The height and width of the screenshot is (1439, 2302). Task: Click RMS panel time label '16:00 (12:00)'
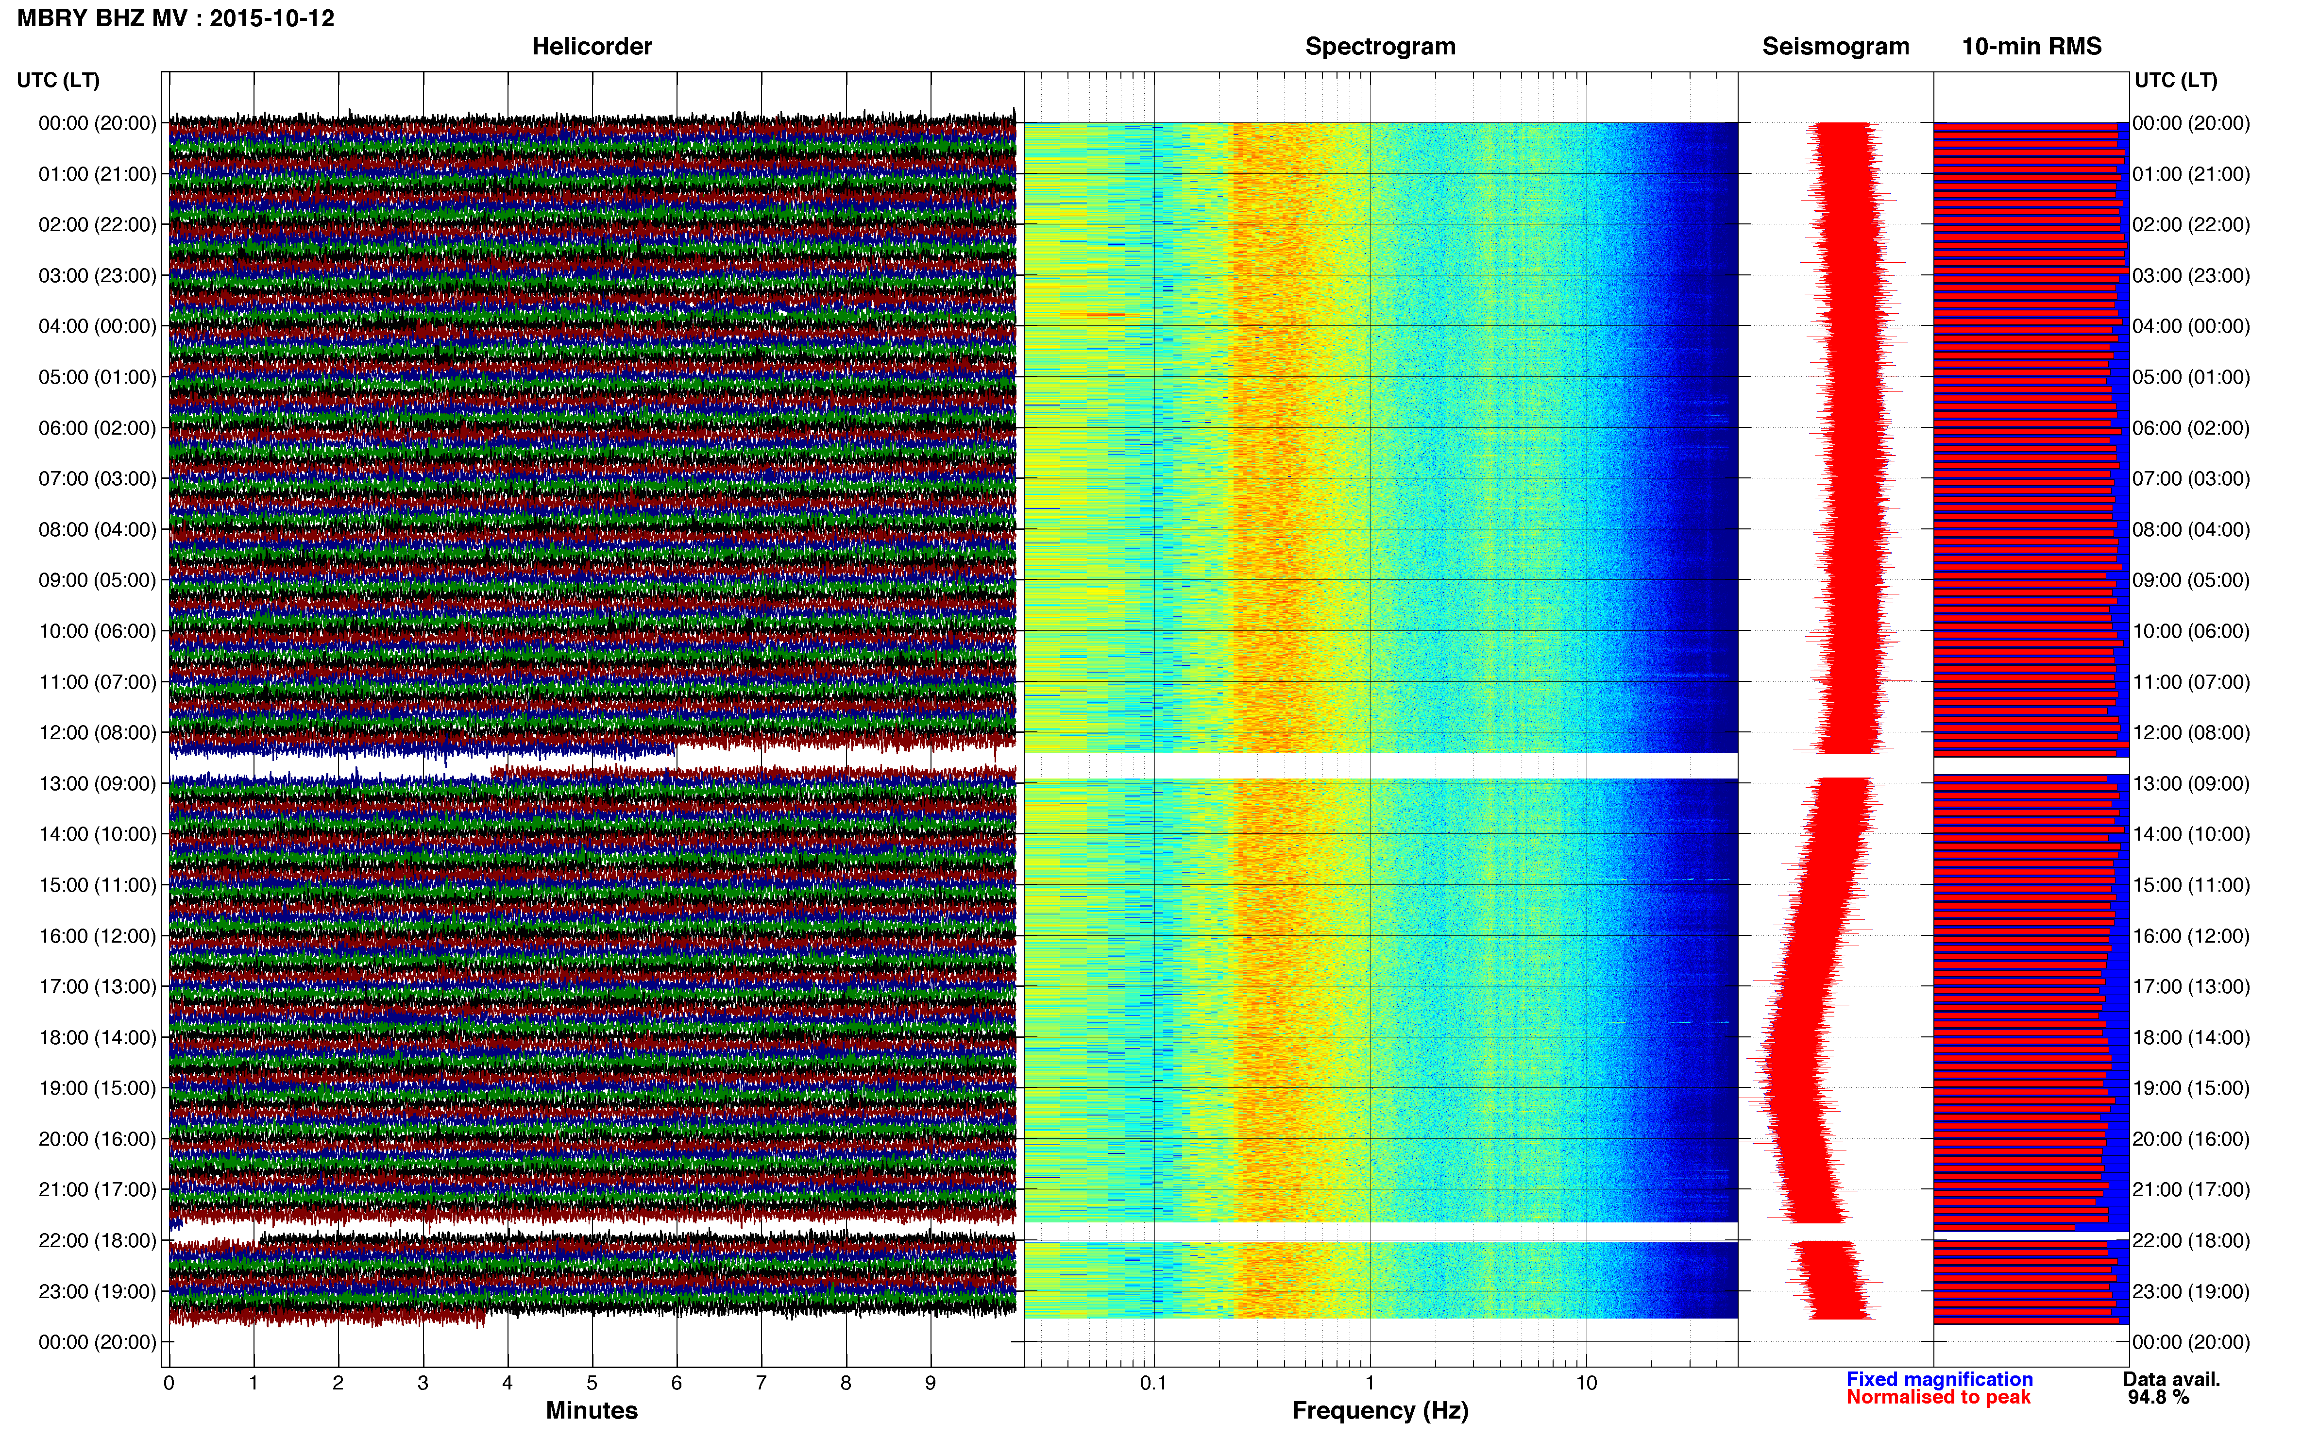(x=2192, y=936)
